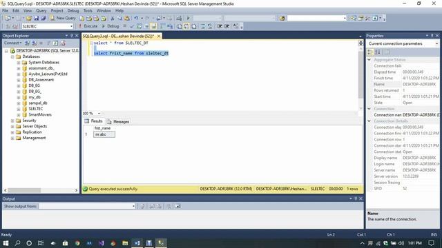
Task: Click the Cut scissors icon in toolbar
Action: point(113,18)
